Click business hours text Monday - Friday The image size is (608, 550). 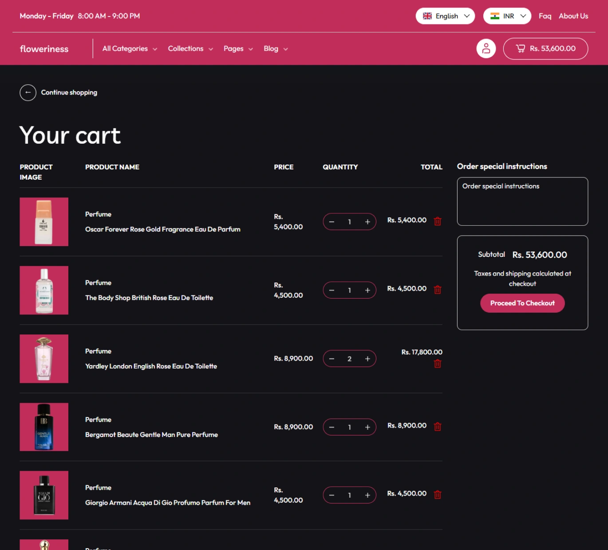click(47, 16)
